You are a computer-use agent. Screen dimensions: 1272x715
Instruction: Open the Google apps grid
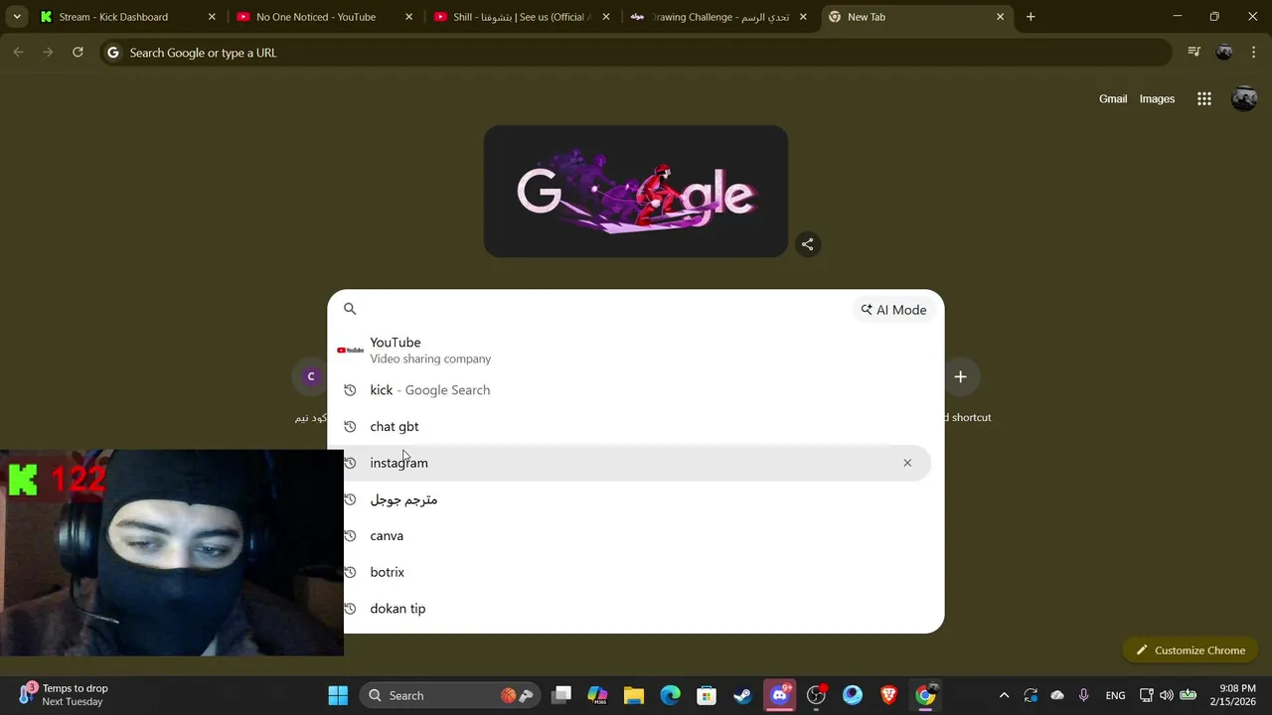pyautogui.click(x=1204, y=99)
